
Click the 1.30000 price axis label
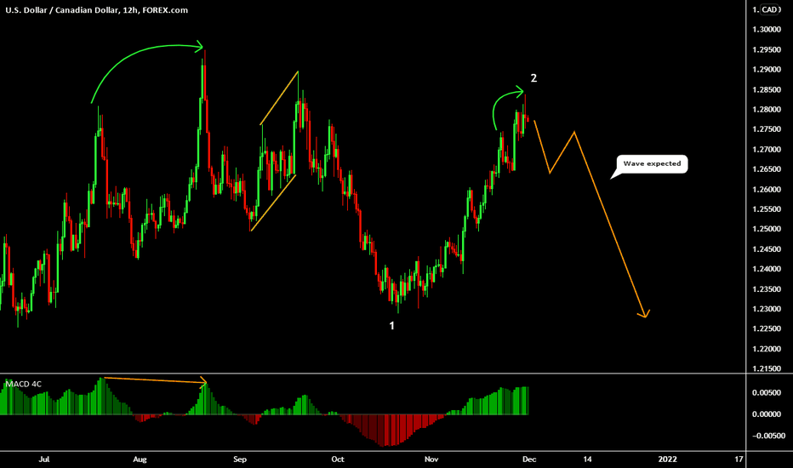coord(767,29)
